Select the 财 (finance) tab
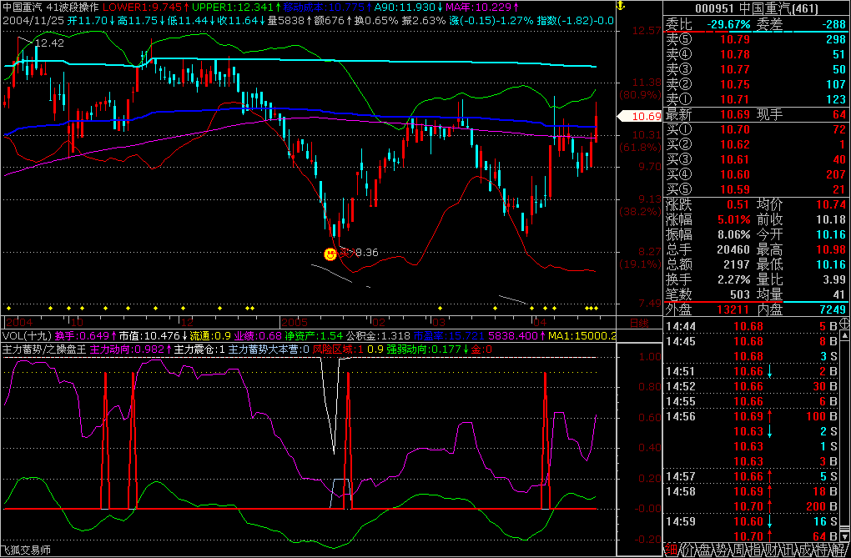The width and height of the screenshot is (851, 558). tap(770, 550)
